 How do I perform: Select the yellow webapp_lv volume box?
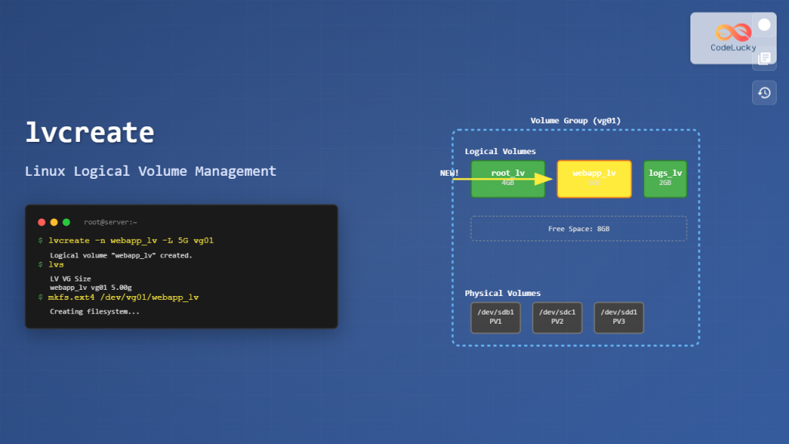click(x=594, y=179)
